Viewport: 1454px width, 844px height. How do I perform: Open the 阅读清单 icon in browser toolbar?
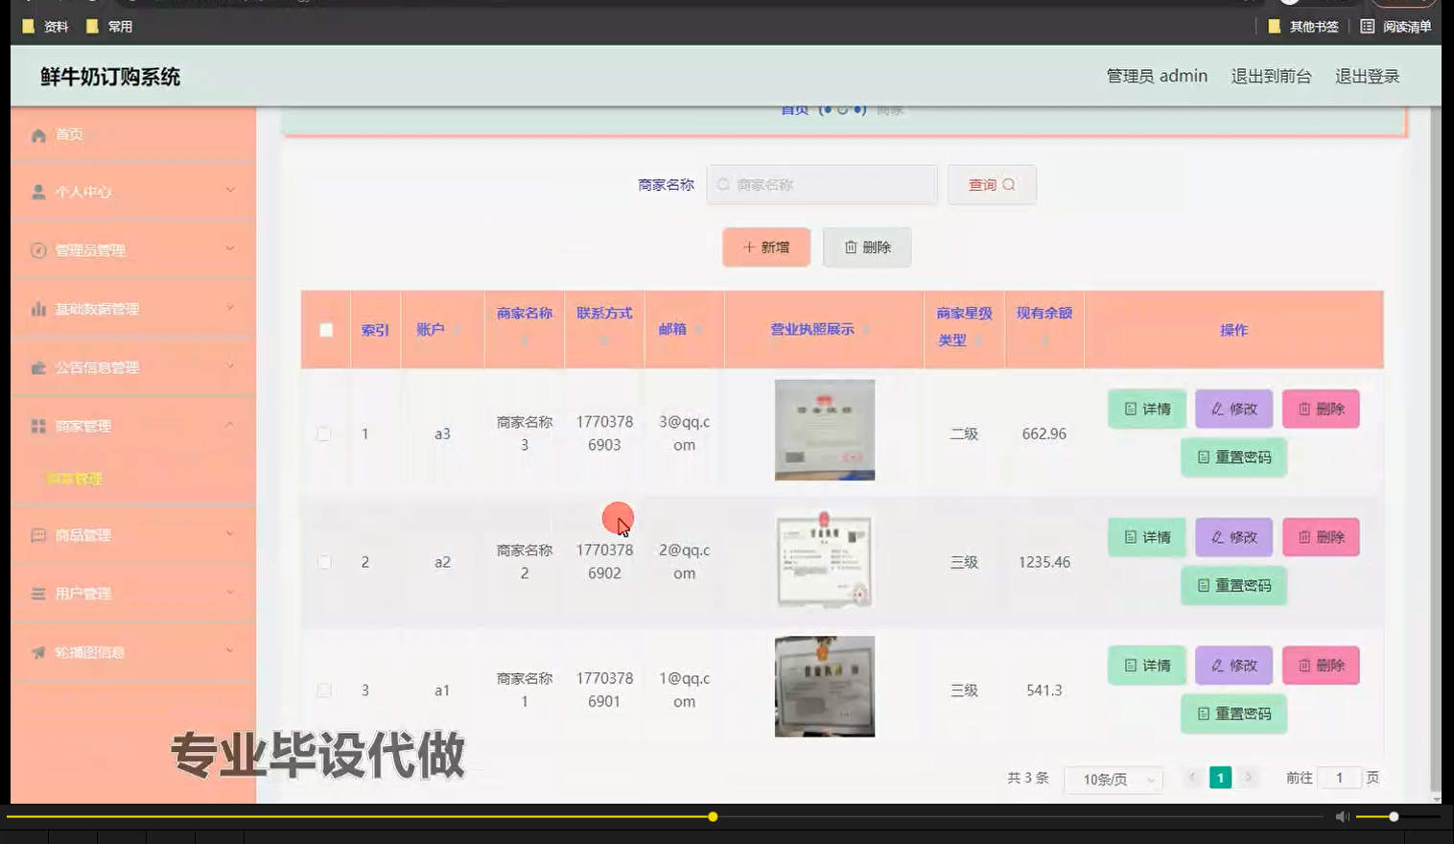pyautogui.click(x=1367, y=27)
